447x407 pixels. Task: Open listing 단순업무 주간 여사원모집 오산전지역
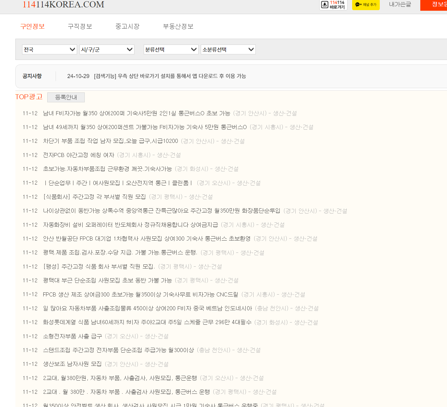118,183
